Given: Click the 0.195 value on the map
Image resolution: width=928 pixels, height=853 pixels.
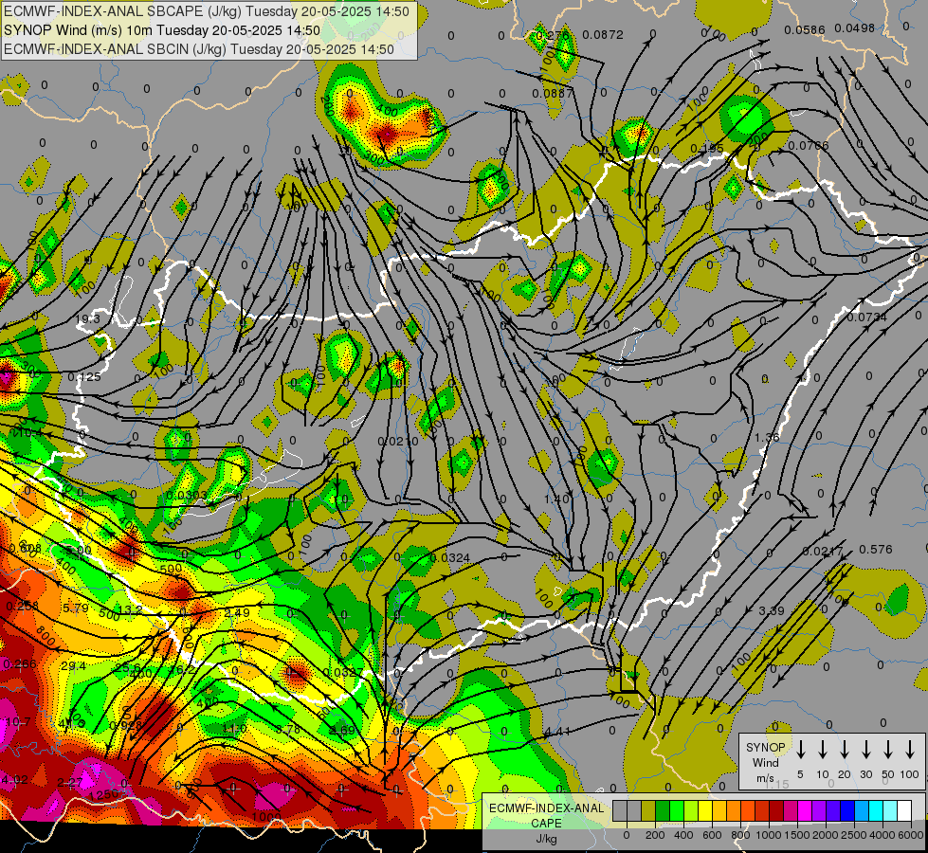Looking at the screenshot, I should pos(706,148).
